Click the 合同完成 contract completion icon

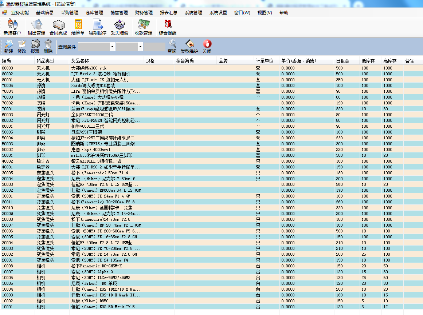pyautogui.click(x=58, y=27)
